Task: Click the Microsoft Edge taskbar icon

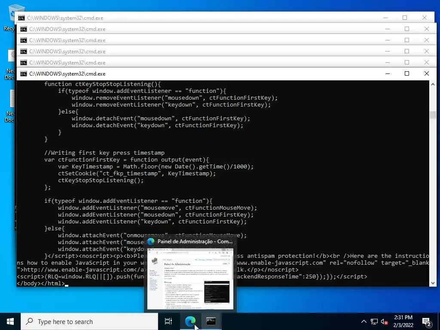Action: point(190,321)
